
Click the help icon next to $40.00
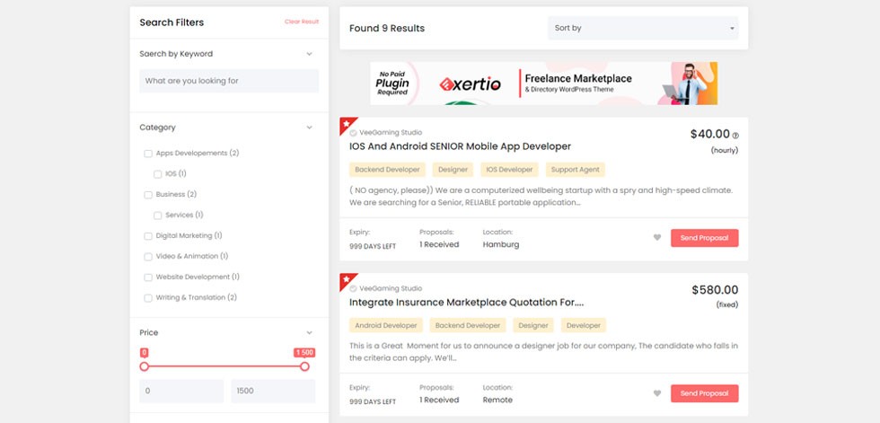(735, 136)
